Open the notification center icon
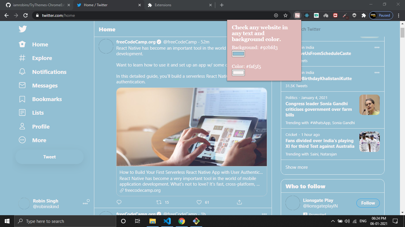This screenshot has height=227, width=405. [395, 221]
